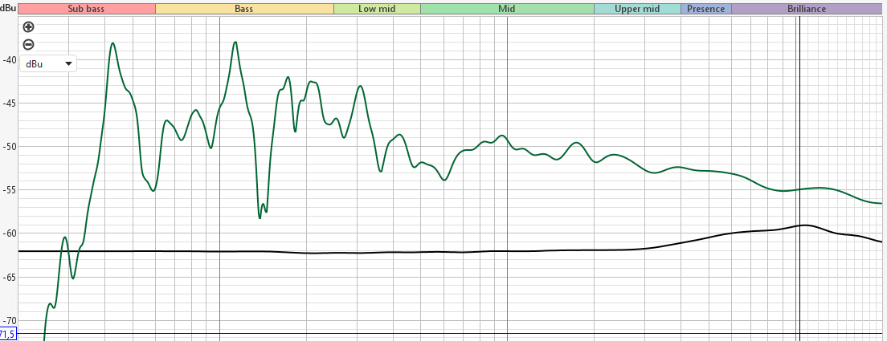
Task: Select the Bass frequency band label
Action: (x=244, y=9)
